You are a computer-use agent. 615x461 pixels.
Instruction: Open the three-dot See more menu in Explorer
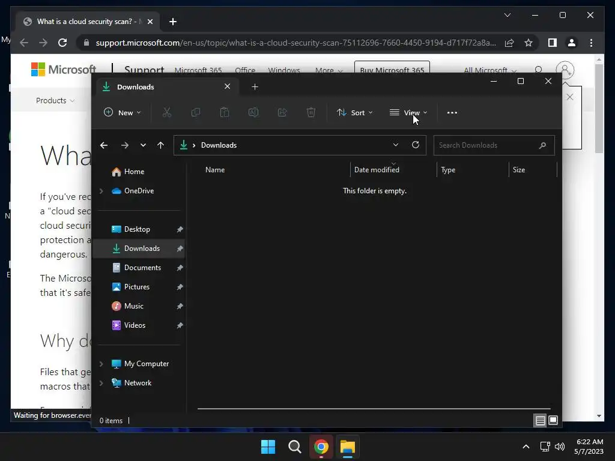[x=452, y=112]
